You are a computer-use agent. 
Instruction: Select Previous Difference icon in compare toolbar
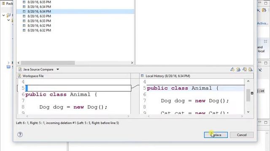238,69
